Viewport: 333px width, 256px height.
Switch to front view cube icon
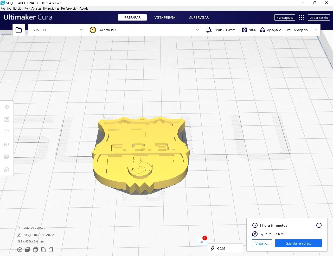28,250
